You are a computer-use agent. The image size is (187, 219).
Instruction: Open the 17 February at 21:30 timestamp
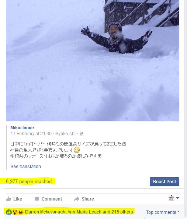click(31, 134)
